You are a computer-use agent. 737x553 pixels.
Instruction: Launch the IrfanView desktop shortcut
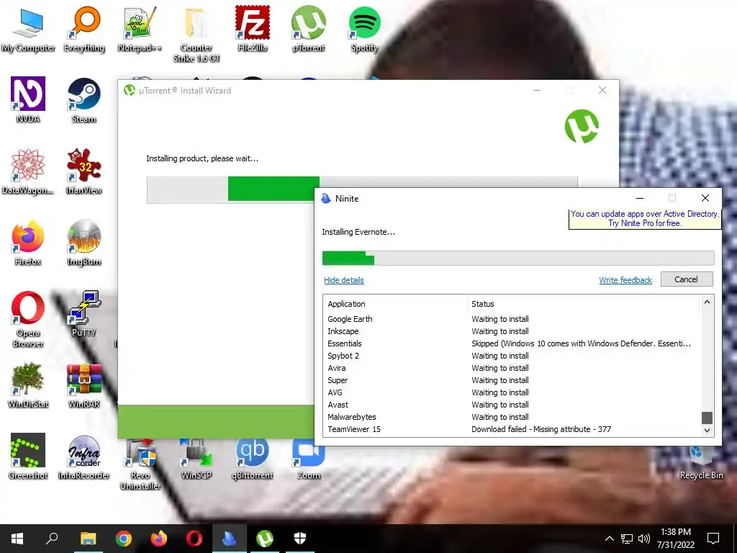84,171
